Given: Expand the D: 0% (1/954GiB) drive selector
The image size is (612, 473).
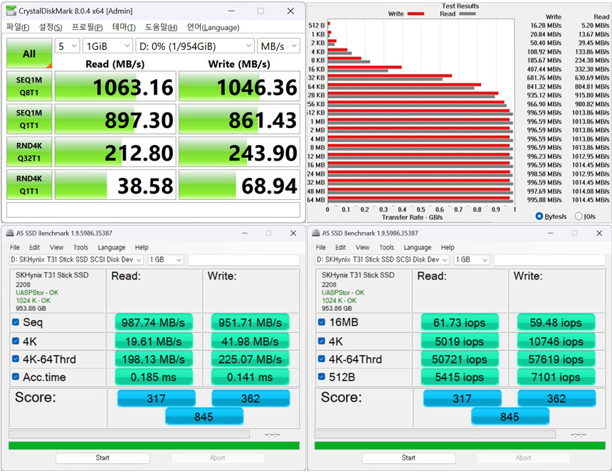Looking at the screenshot, I should coord(195,46).
